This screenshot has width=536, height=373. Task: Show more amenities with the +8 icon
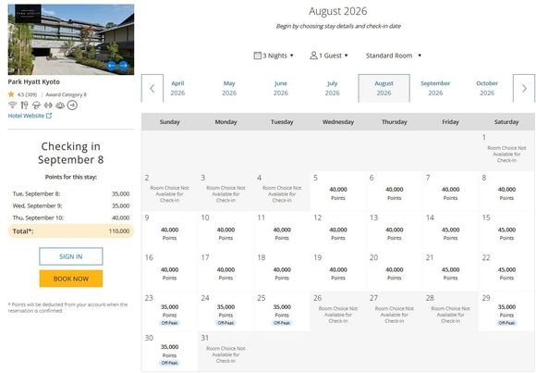click(x=72, y=105)
